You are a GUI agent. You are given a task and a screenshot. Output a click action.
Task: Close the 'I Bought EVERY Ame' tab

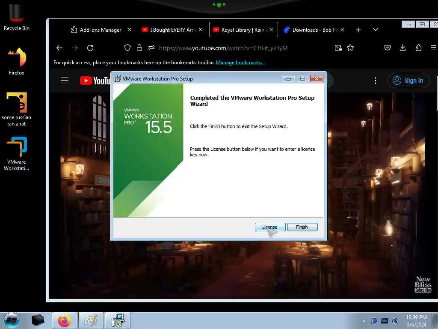(201, 30)
